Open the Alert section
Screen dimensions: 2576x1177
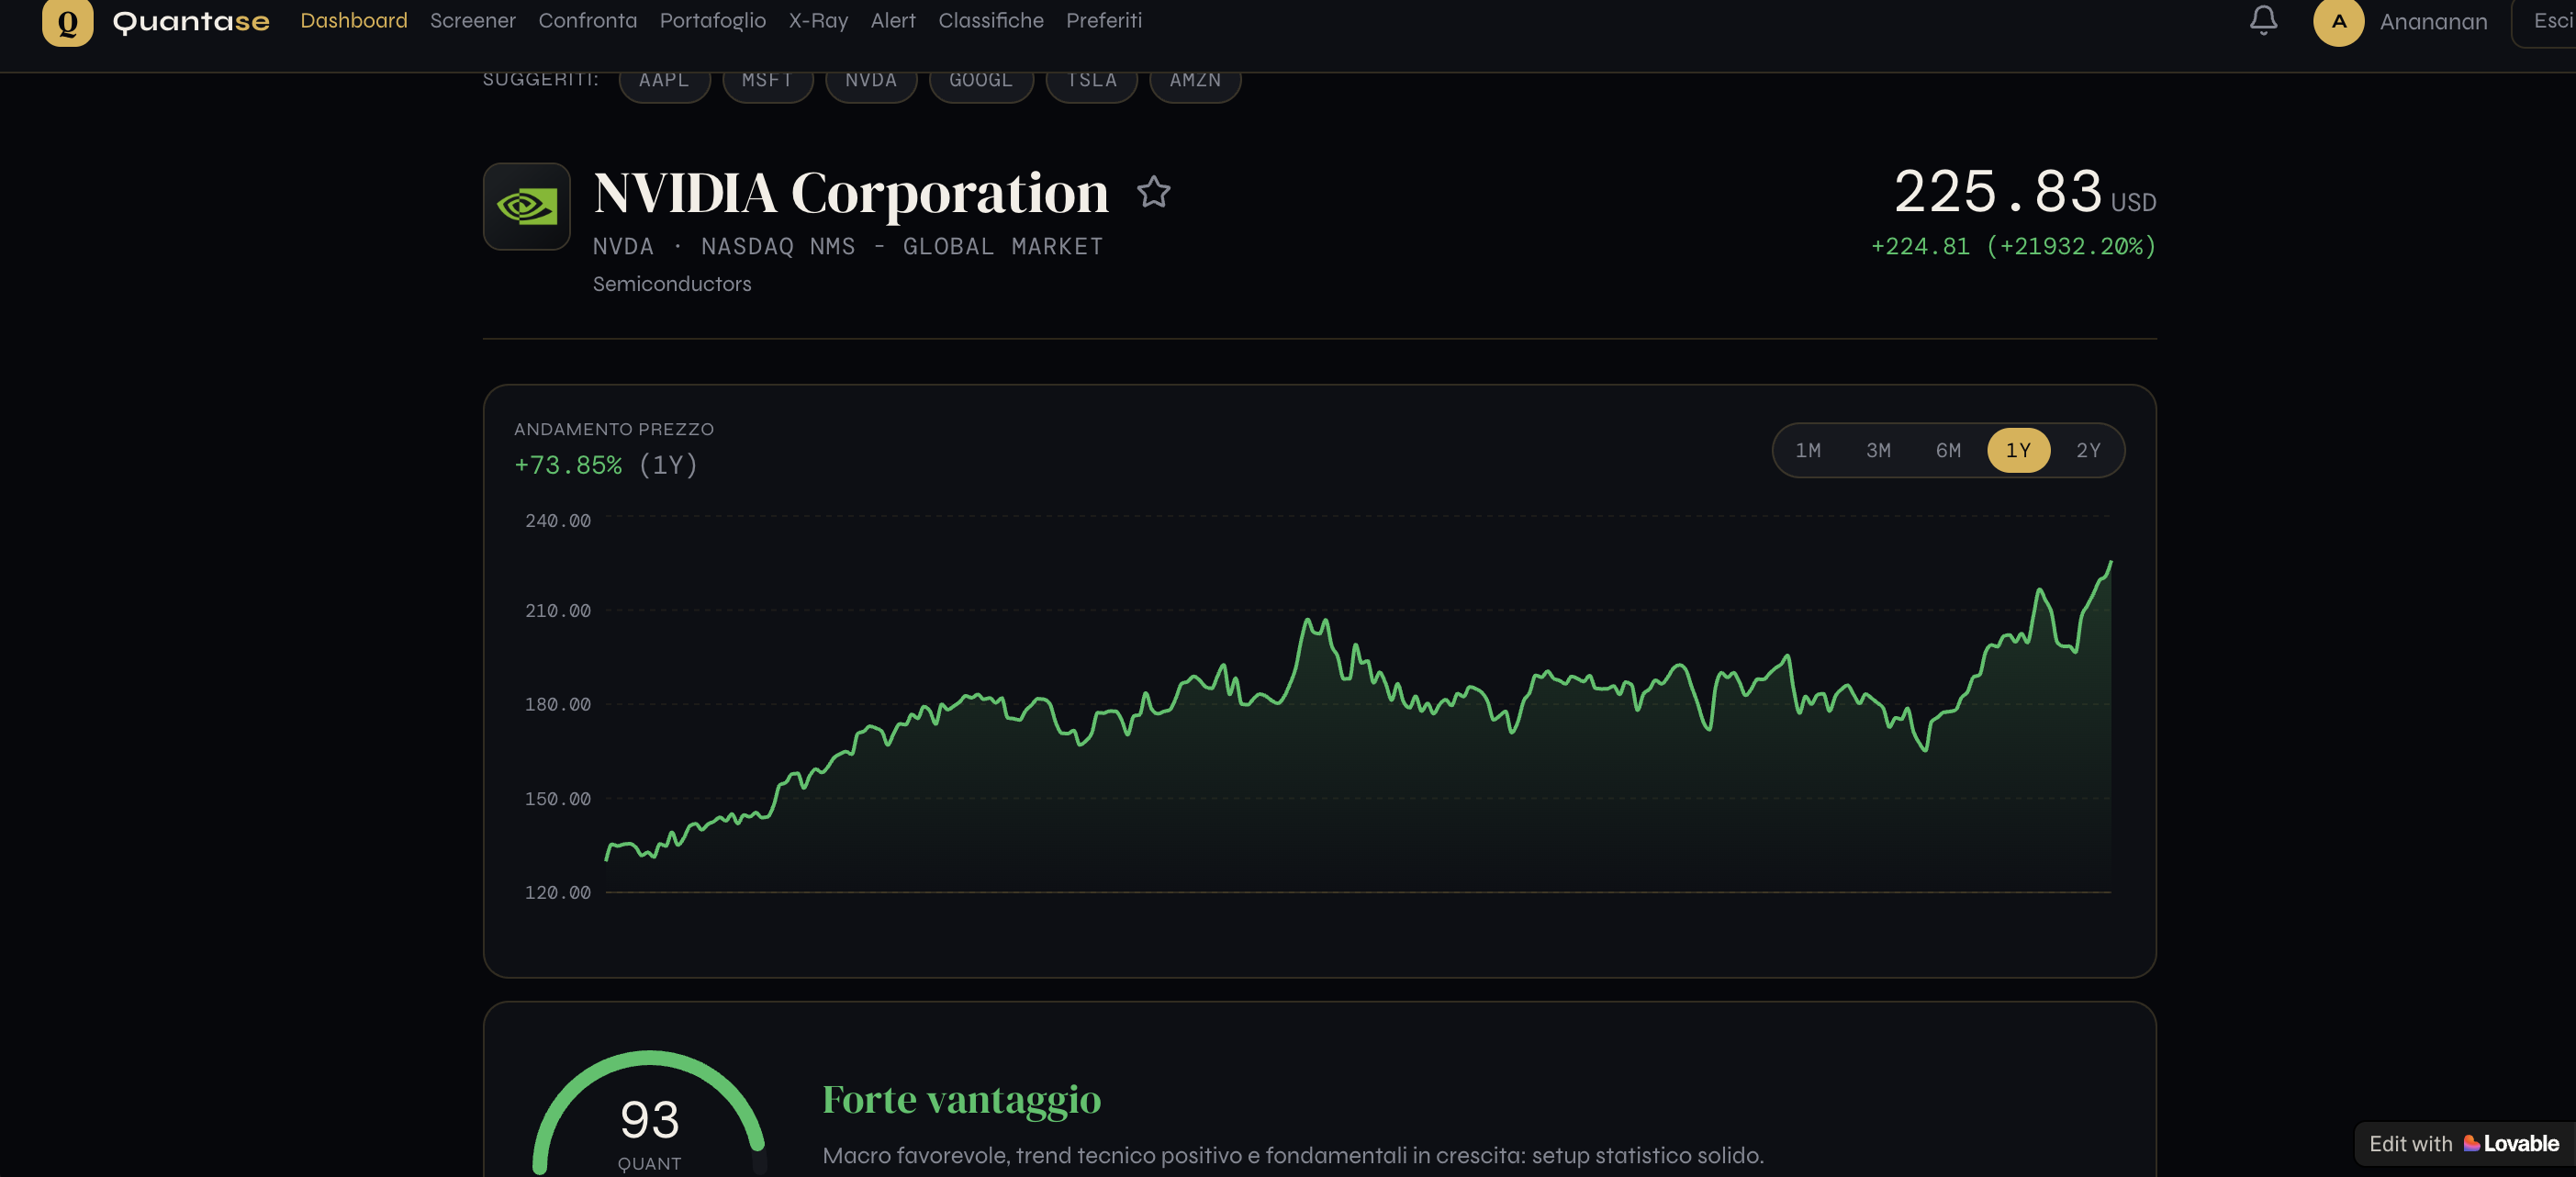click(893, 20)
